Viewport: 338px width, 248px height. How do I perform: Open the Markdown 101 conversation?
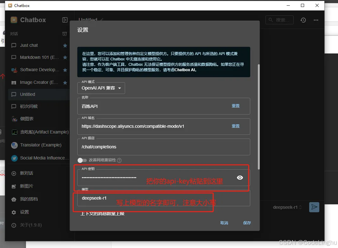[39, 58]
